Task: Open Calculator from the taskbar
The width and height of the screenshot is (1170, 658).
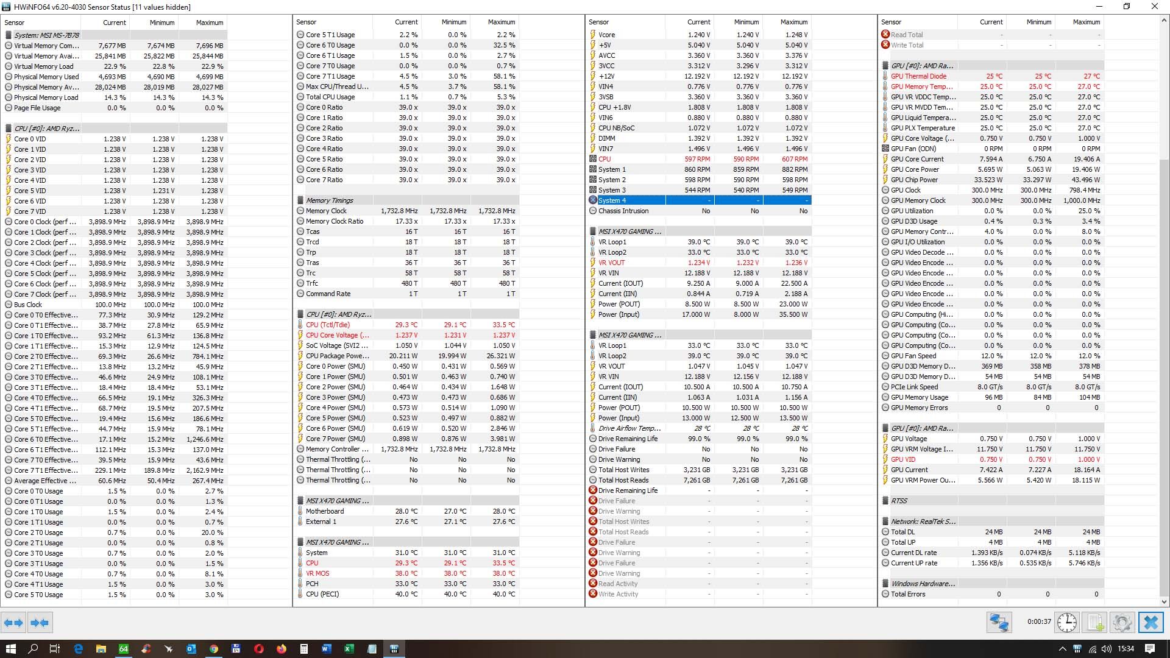Action: point(303,649)
